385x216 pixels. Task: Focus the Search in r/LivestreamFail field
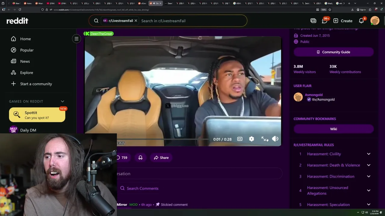(x=192, y=21)
